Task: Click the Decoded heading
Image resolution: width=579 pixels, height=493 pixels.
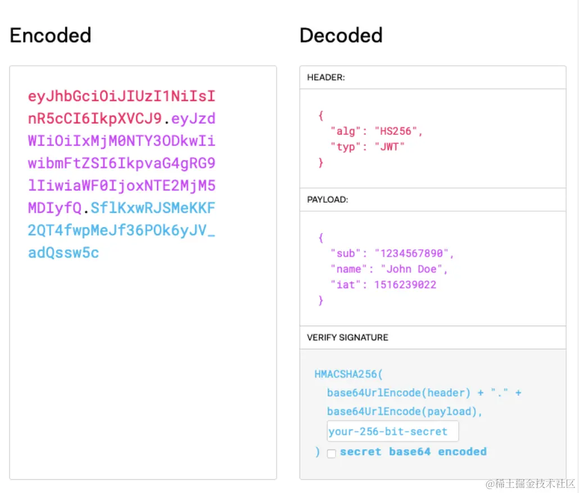Action: tap(341, 35)
